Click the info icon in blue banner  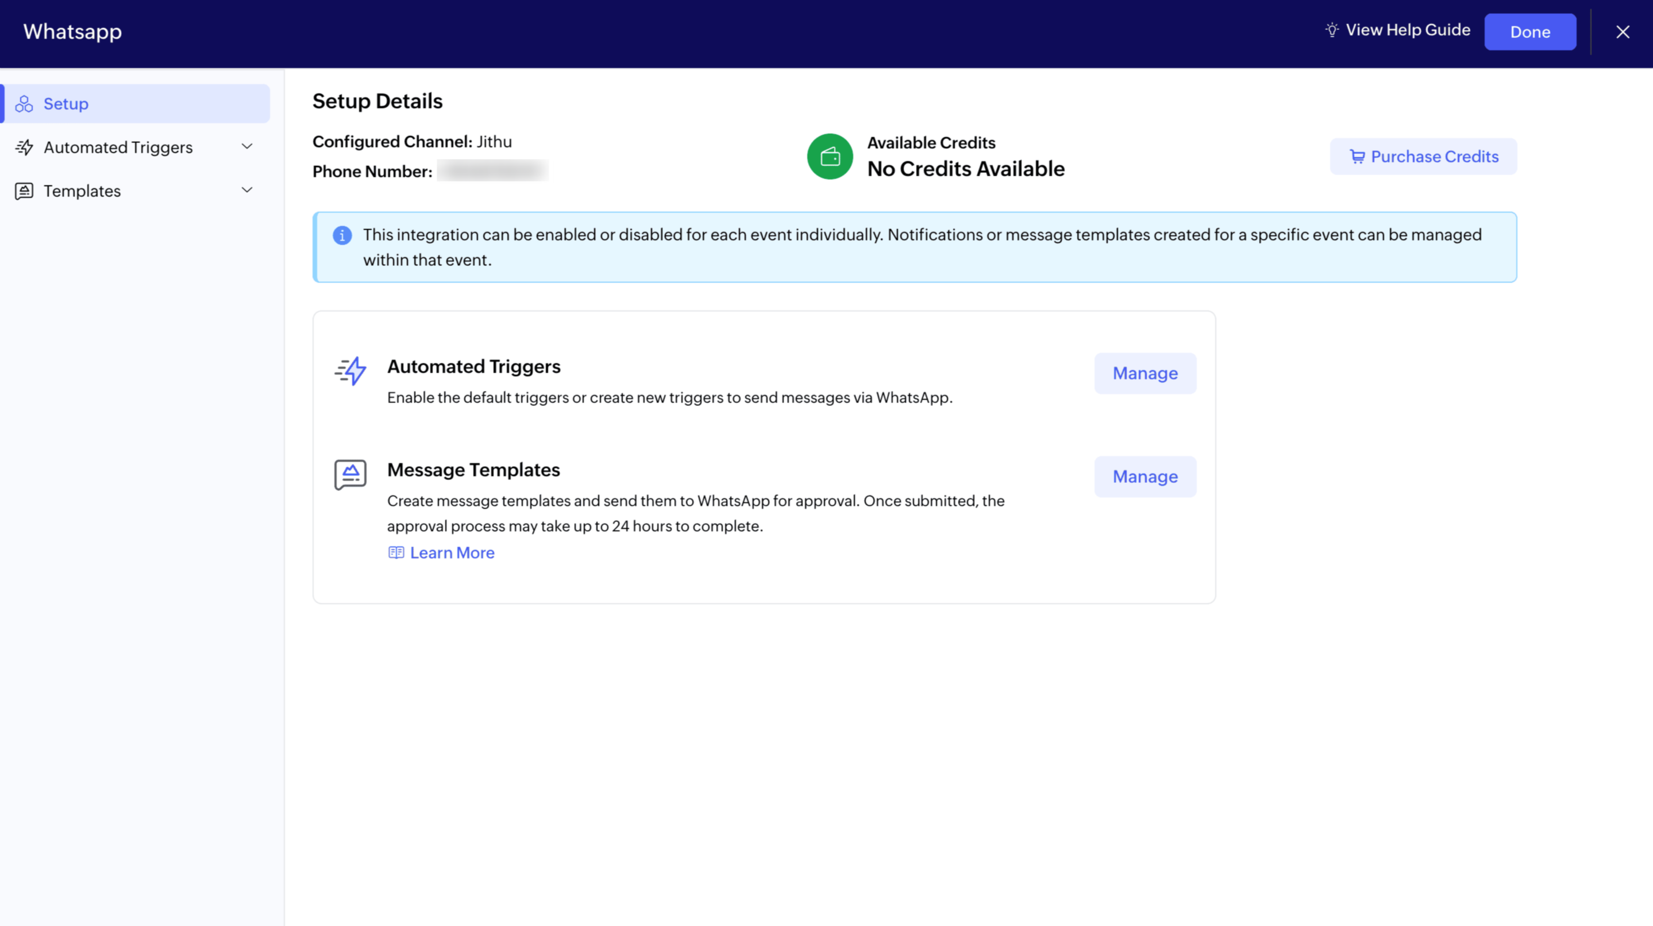(342, 235)
